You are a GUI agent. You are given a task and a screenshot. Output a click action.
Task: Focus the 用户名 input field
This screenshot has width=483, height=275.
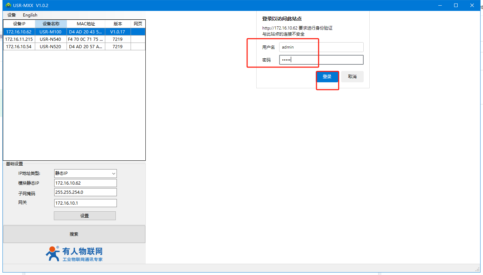321,47
